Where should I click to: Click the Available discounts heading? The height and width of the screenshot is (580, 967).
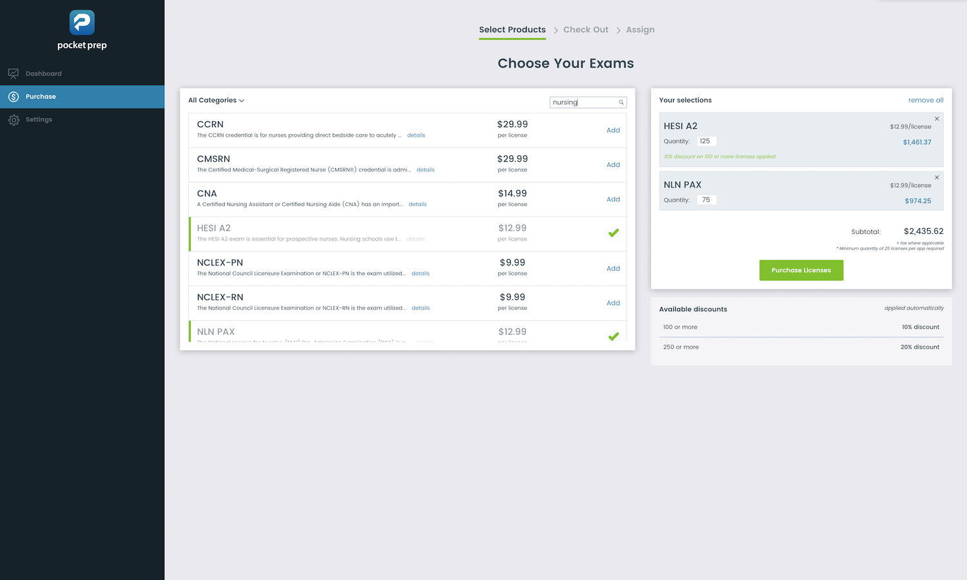pos(693,309)
